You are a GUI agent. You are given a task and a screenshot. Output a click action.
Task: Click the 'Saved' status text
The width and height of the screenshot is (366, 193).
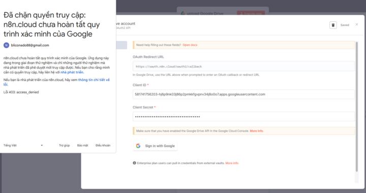[345, 25]
